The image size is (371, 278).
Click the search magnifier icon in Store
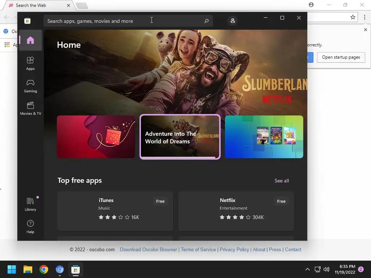click(206, 21)
